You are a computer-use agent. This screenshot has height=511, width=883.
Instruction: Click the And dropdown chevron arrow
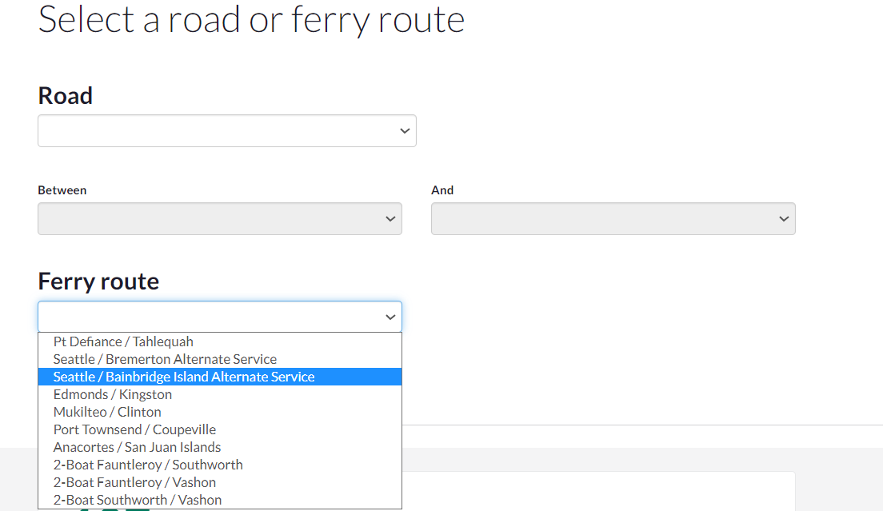[x=784, y=219]
